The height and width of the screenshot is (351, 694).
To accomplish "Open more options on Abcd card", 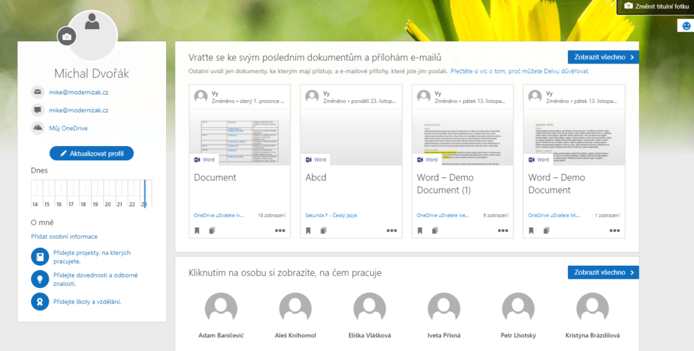I will (x=392, y=231).
